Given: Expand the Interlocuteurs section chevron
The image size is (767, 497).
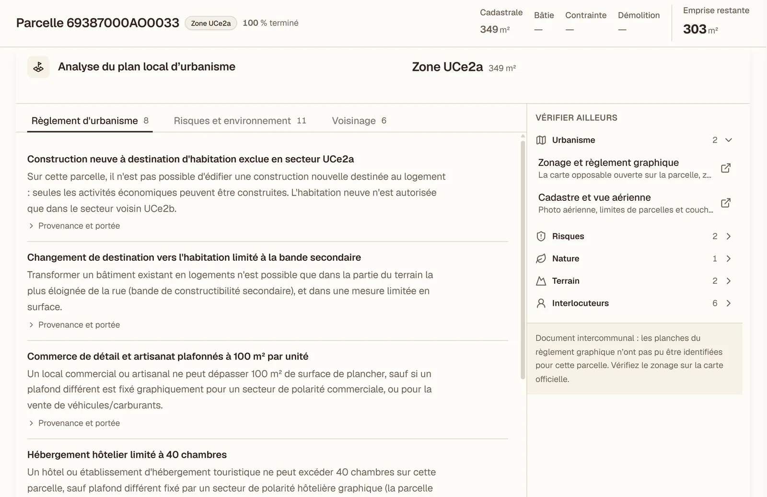Looking at the screenshot, I should tap(729, 303).
